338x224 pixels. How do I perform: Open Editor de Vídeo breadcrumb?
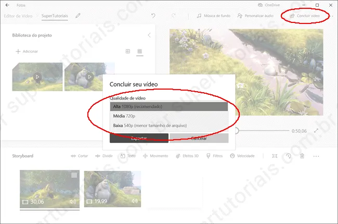pyautogui.click(x=18, y=16)
